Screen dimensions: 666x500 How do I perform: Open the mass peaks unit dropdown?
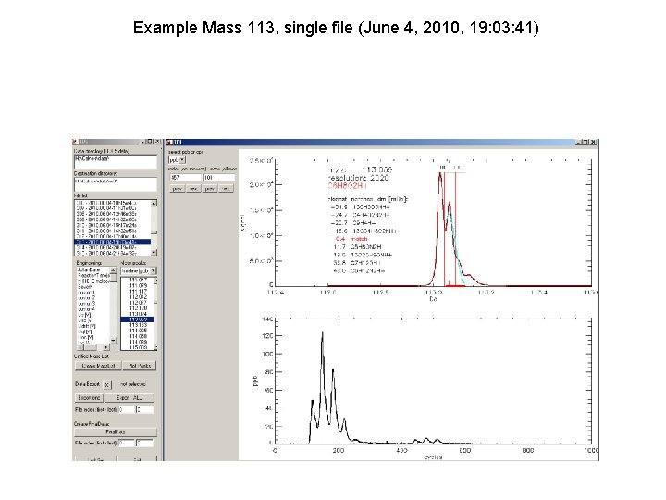[x=154, y=270]
